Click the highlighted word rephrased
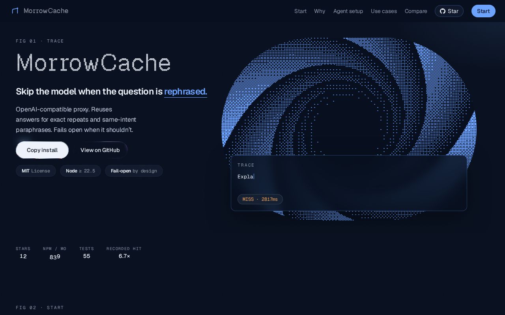Screen dimensions: 505x315 click(x=185, y=92)
